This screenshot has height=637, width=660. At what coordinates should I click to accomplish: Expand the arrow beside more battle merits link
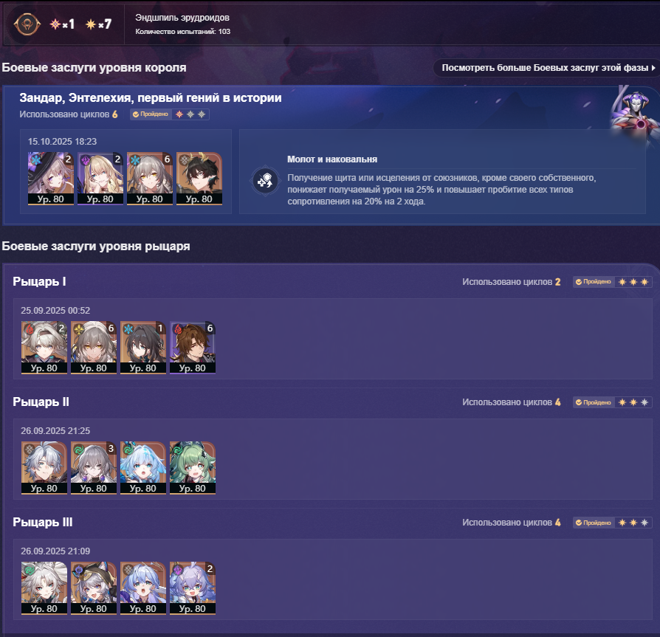pyautogui.click(x=653, y=68)
